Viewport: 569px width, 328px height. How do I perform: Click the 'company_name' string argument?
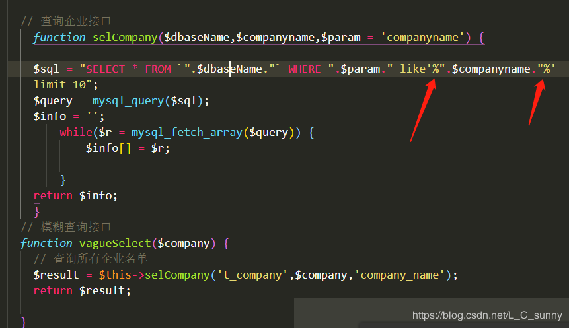[400, 275]
